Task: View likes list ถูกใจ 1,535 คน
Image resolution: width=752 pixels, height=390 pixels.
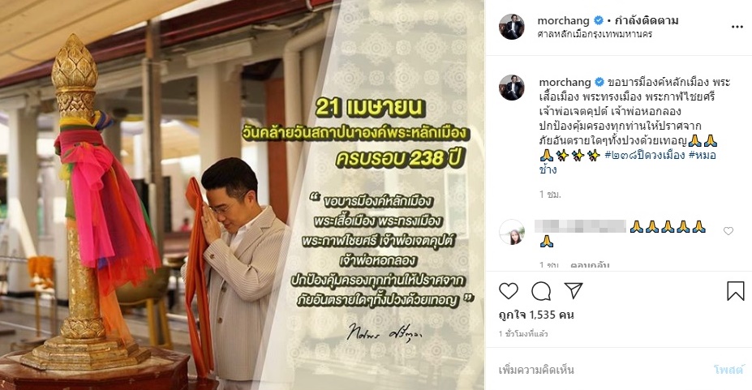Action: pyautogui.click(x=536, y=315)
